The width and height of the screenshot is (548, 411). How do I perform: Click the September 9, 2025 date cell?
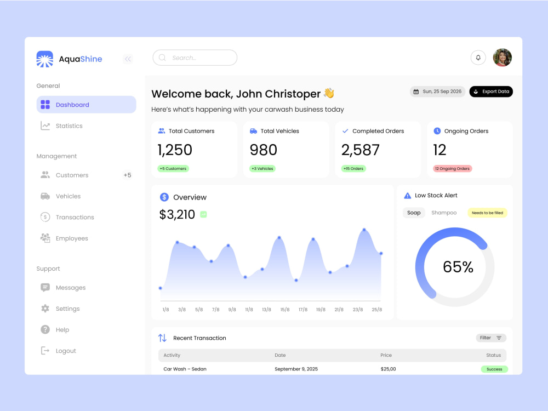[296, 369]
